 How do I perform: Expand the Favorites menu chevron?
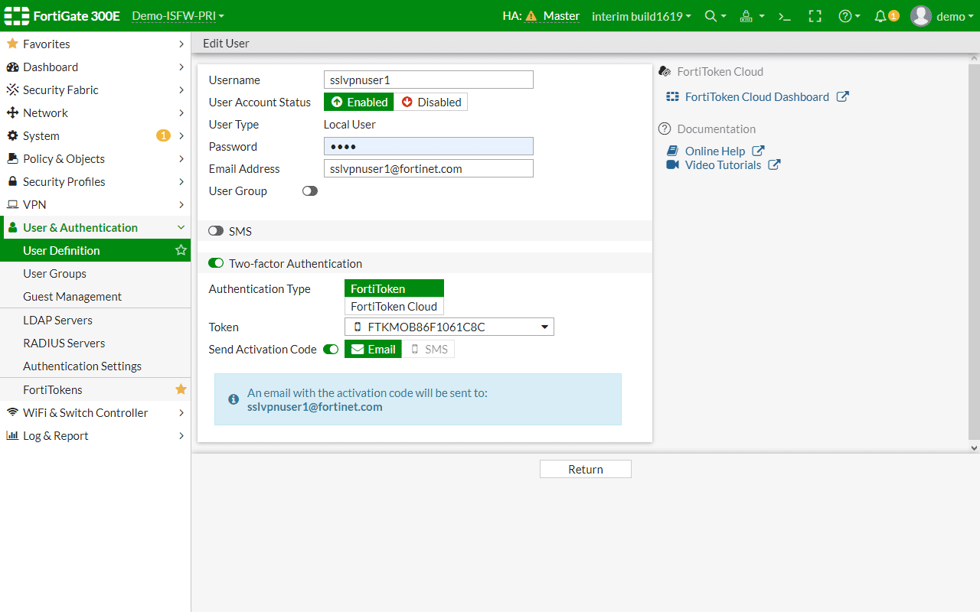pos(181,44)
